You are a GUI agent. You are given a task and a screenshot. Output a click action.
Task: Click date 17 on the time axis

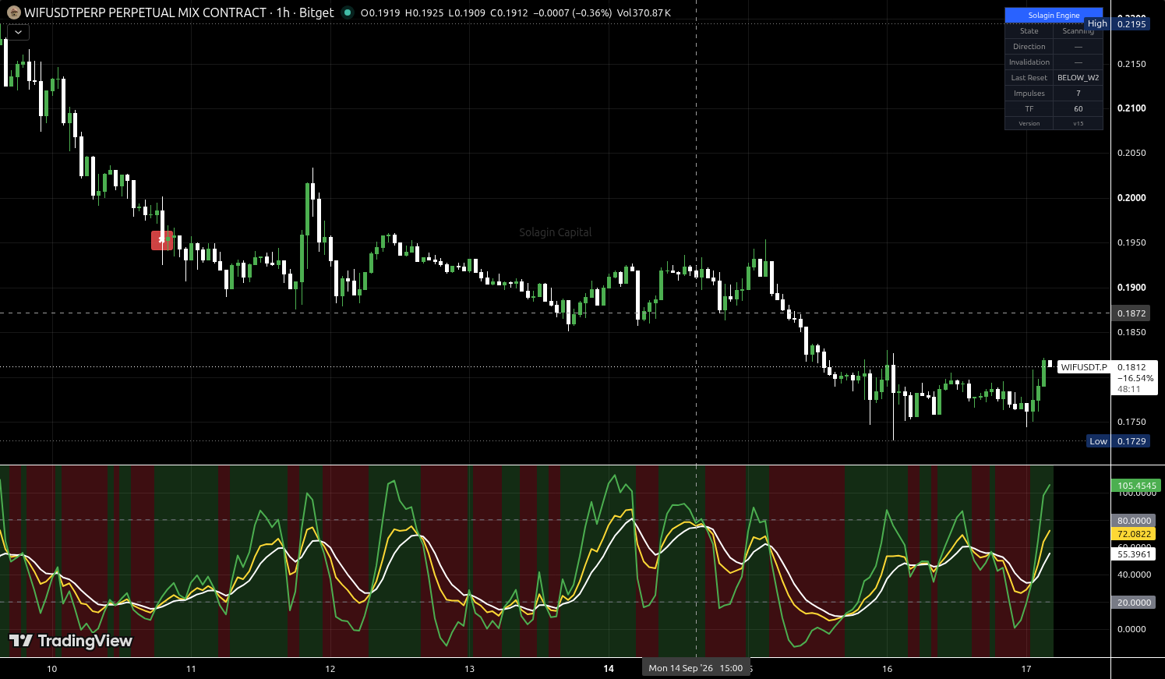(x=1026, y=669)
